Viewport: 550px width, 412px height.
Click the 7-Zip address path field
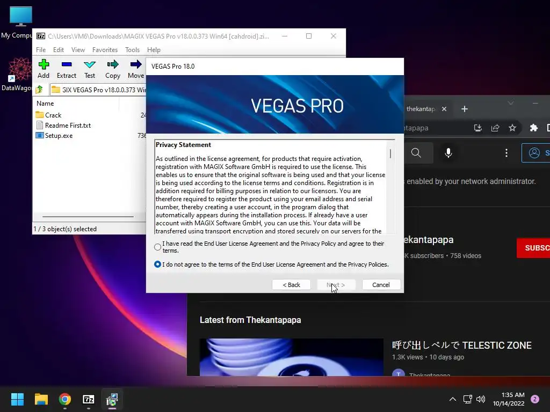coord(98,90)
